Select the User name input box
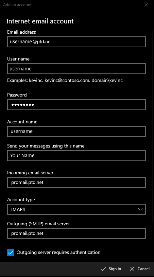 [x=76, y=69]
